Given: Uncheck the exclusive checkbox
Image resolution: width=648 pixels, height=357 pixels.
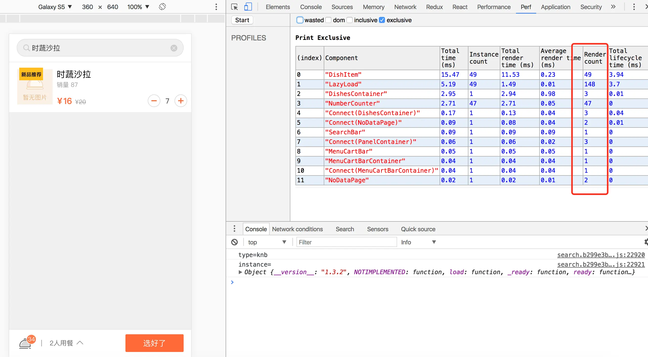Looking at the screenshot, I should [382, 20].
